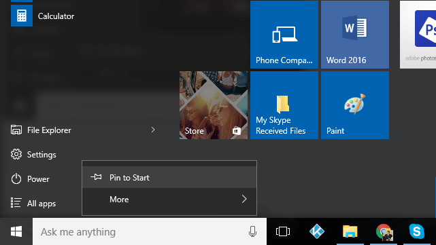Open Skype from the taskbar
This screenshot has height=245, width=436.
pos(416,231)
